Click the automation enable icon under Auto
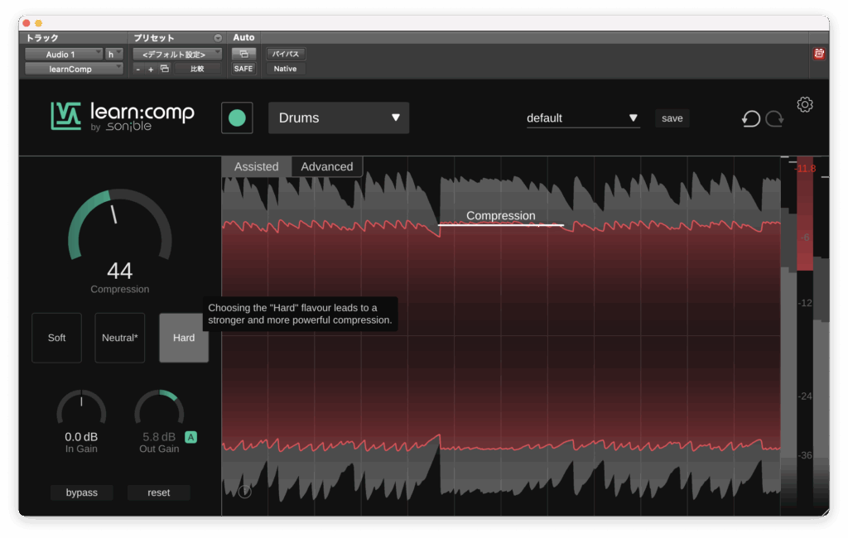Image resolution: width=848 pixels, height=538 pixels. coord(243,54)
